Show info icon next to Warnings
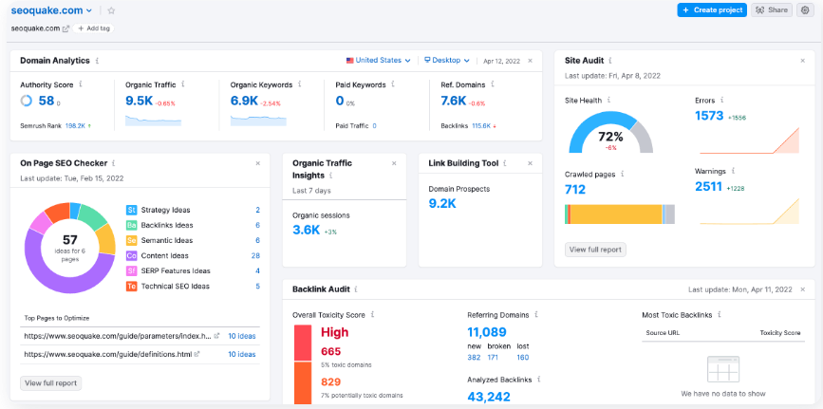 click(x=733, y=171)
